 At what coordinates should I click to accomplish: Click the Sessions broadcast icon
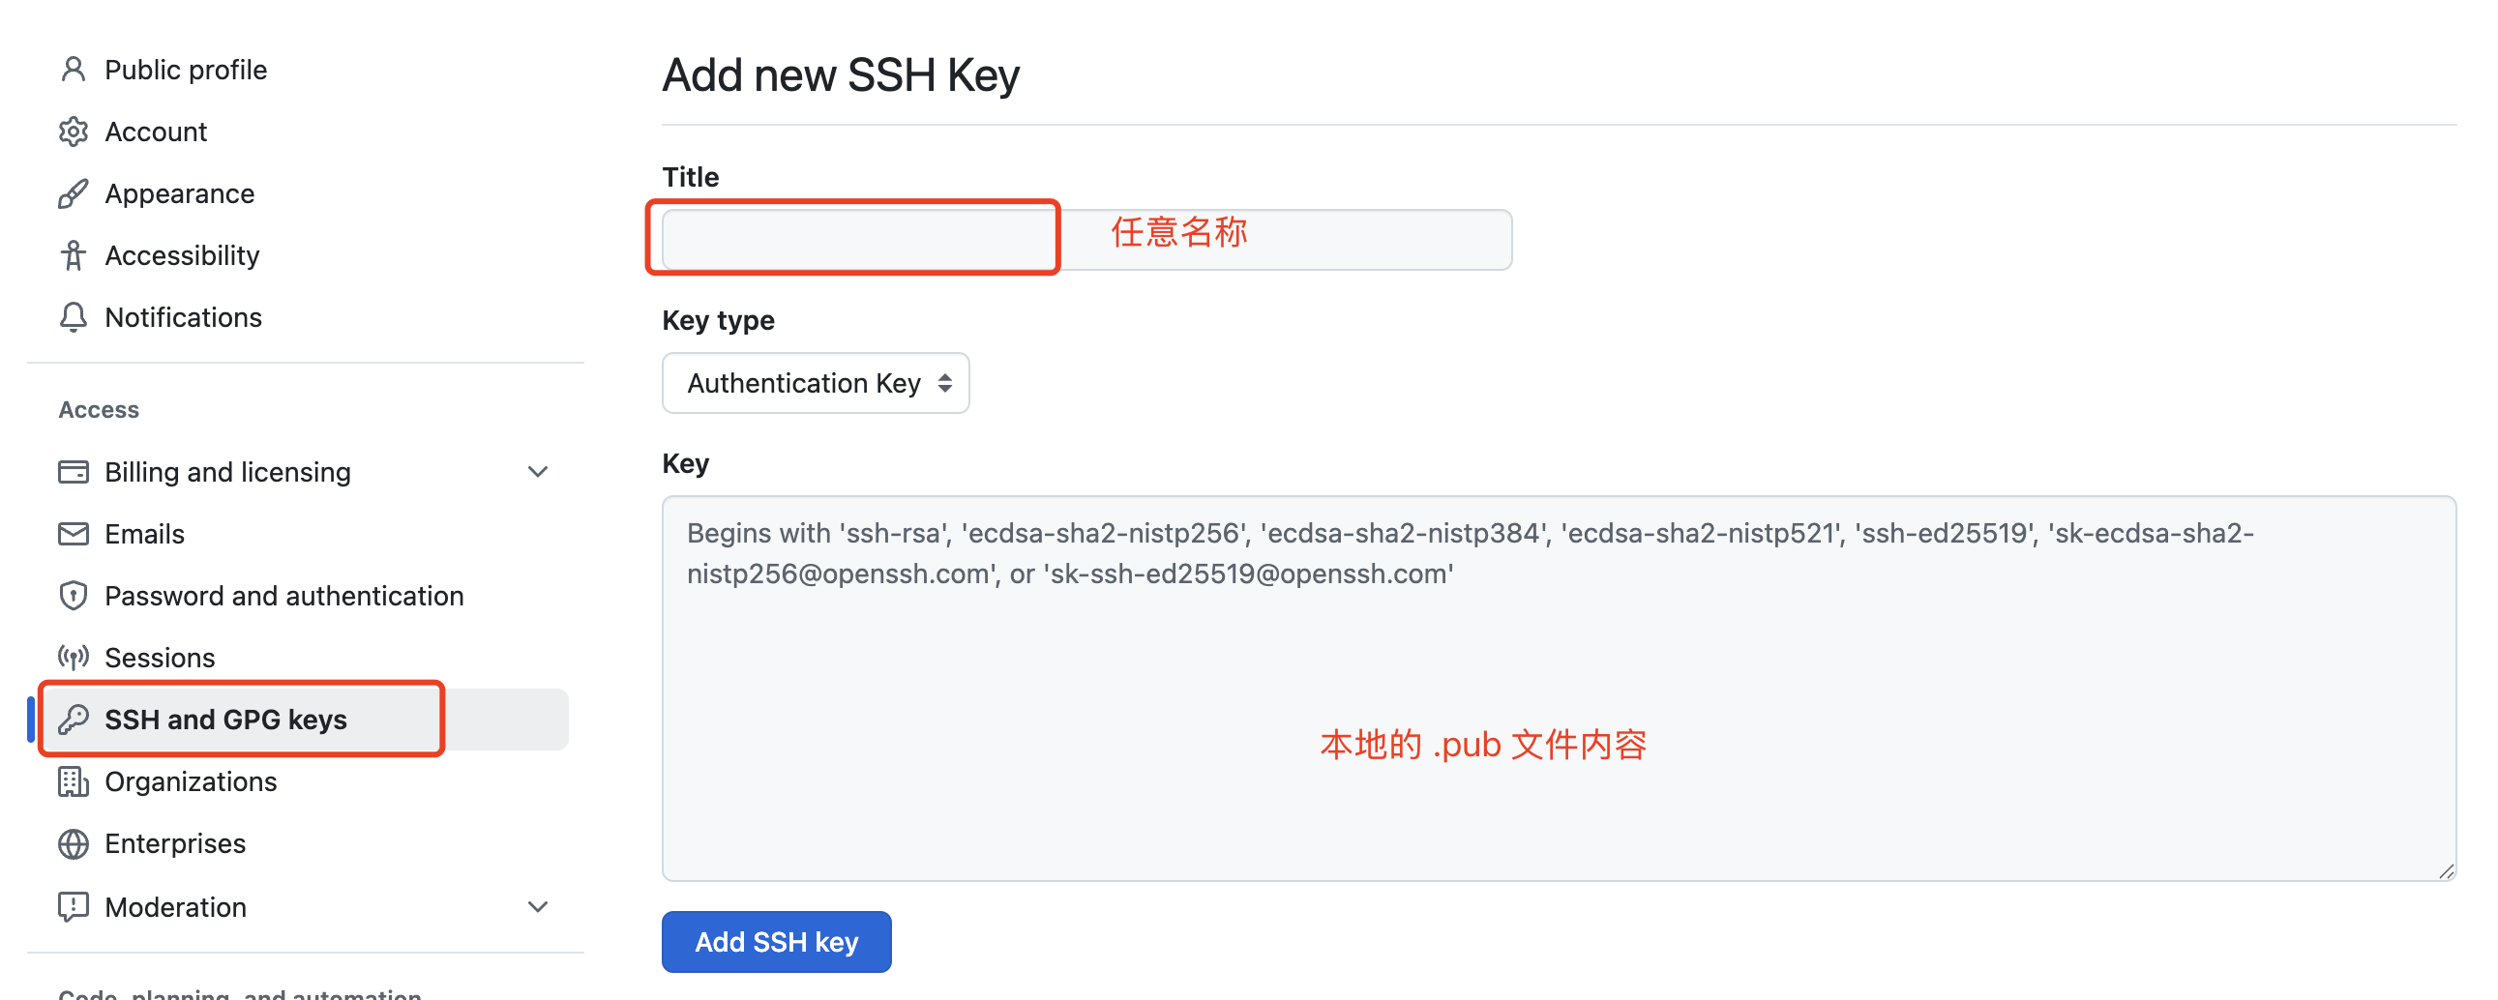74,658
